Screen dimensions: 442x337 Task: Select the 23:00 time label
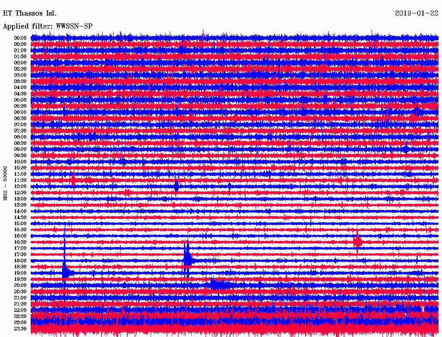(20, 322)
